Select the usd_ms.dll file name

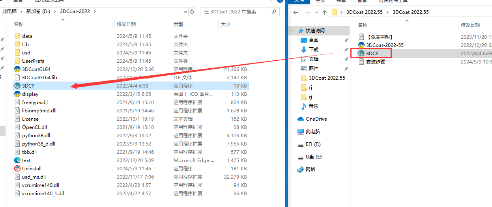point(34,177)
